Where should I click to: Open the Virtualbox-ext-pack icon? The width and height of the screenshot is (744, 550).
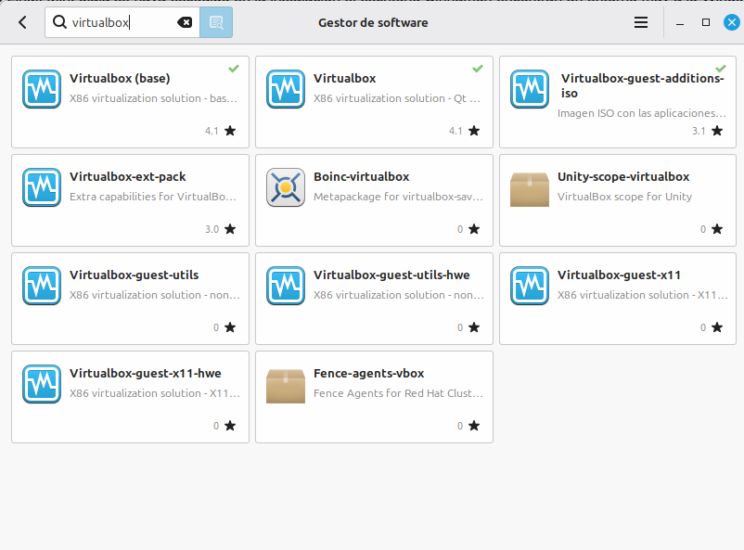42,187
